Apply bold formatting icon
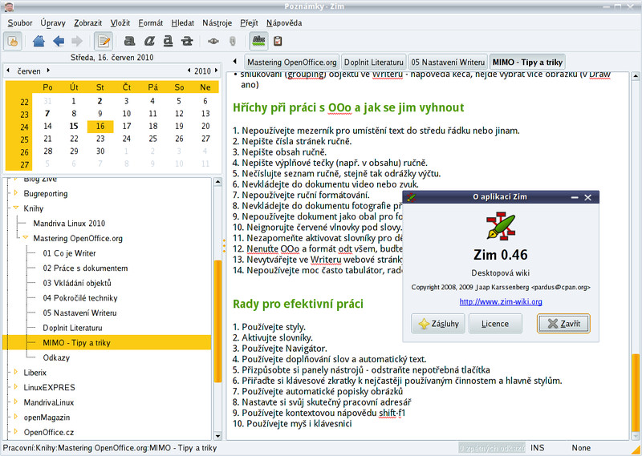The image size is (642, 456). click(x=129, y=41)
